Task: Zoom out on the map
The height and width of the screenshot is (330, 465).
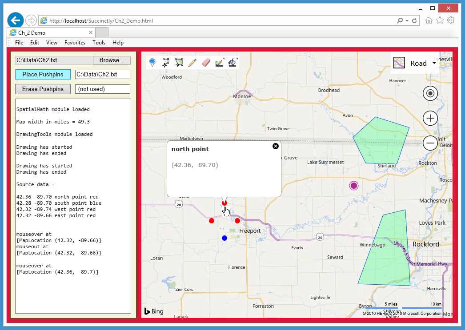Action: [x=430, y=143]
